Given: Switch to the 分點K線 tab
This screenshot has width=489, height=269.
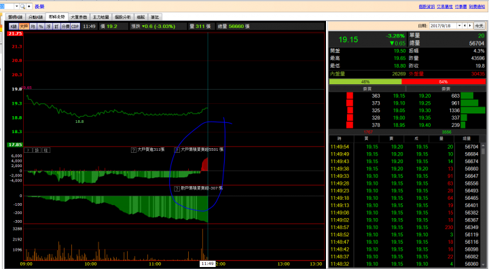Looking at the screenshot, I should point(35,17).
